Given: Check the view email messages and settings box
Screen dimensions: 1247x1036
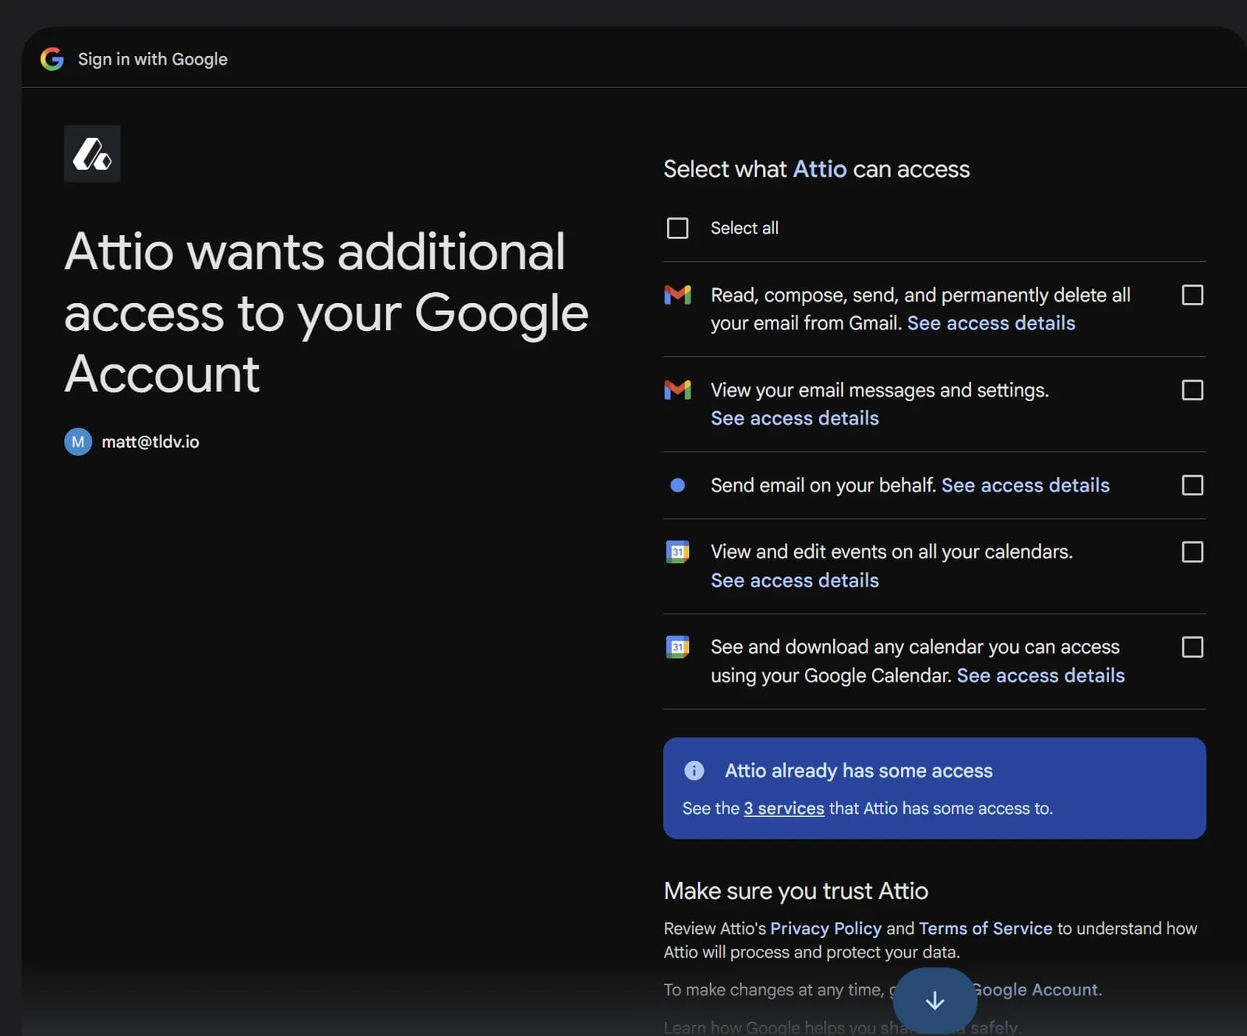Looking at the screenshot, I should (1192, 390).
